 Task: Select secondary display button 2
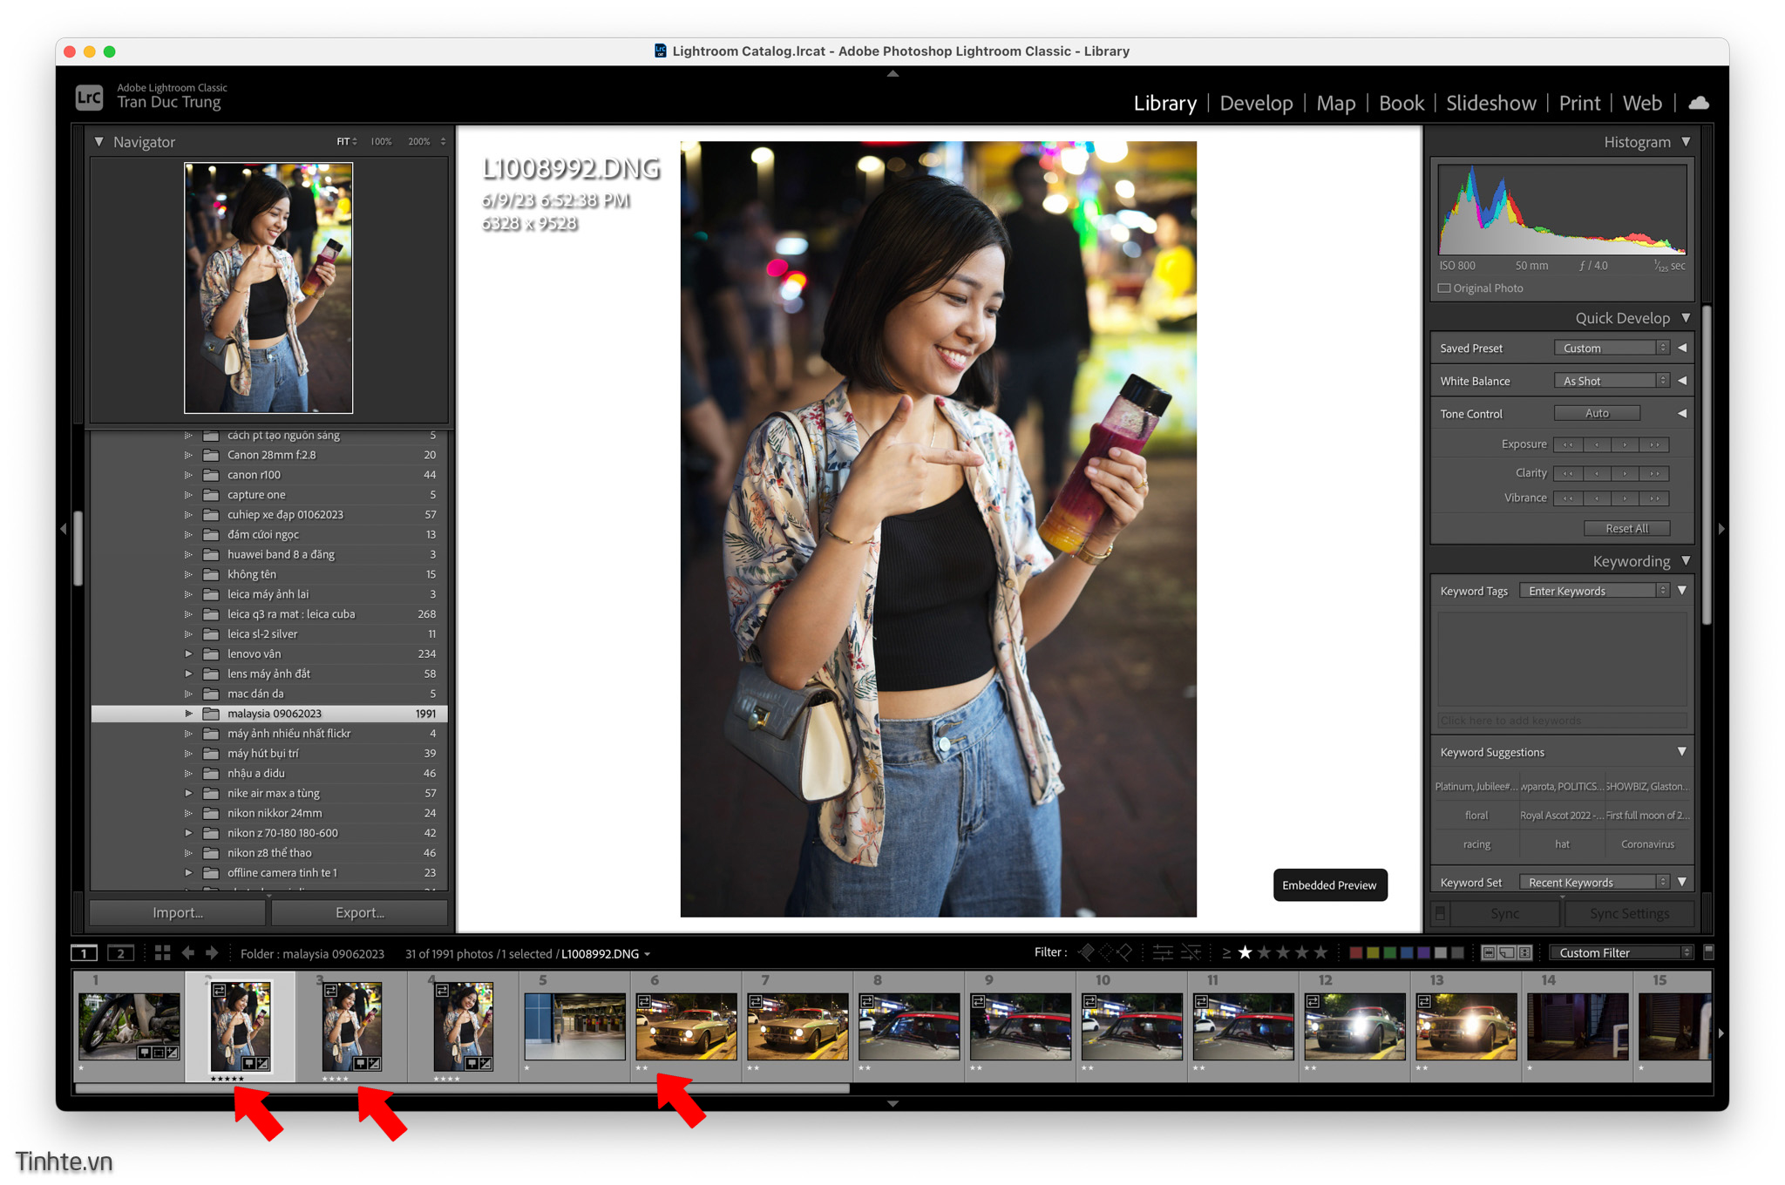click(x=120, y=952)
